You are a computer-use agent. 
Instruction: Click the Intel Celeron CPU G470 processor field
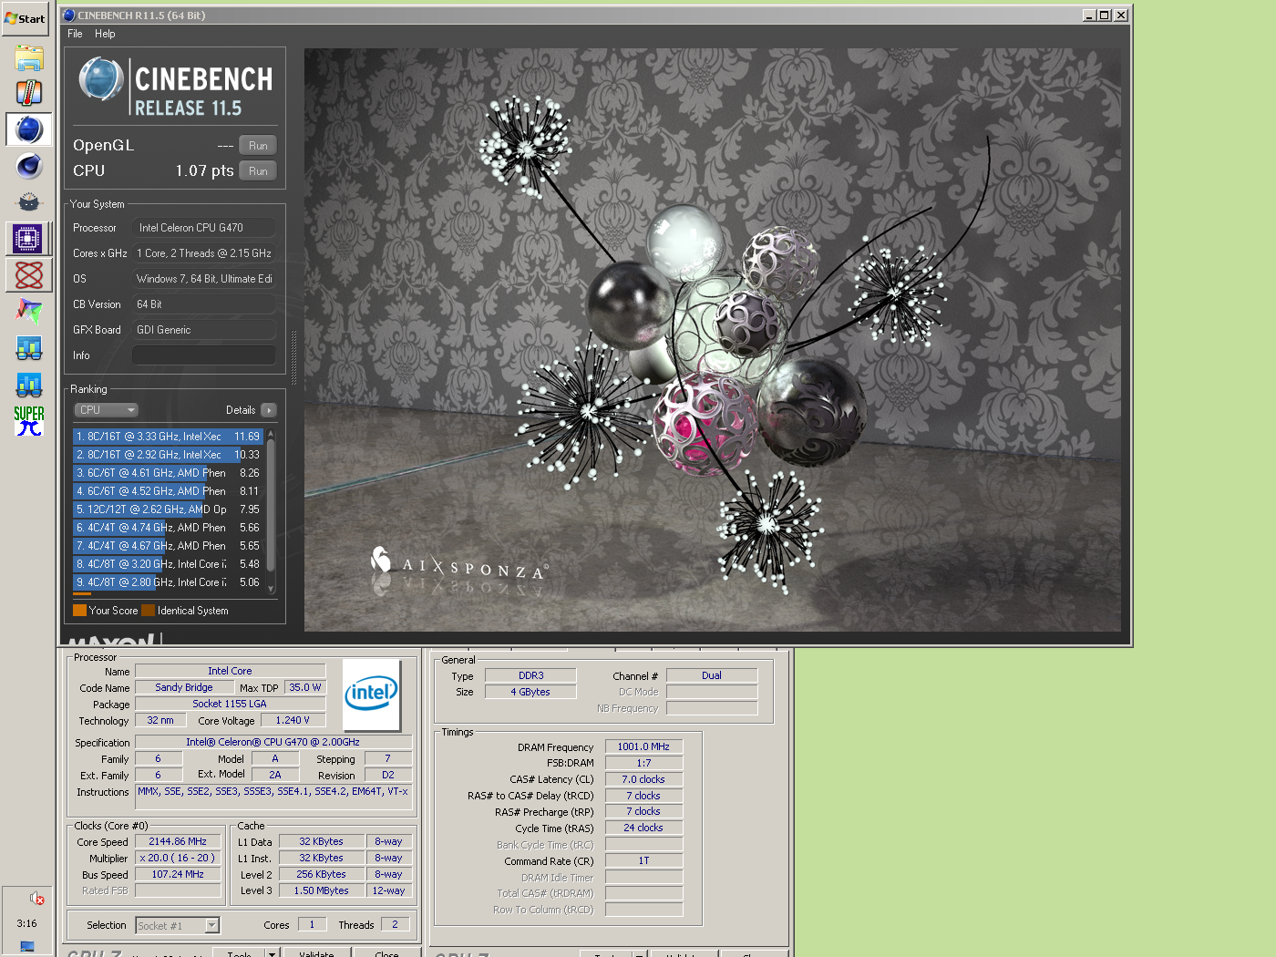(204, 228)
